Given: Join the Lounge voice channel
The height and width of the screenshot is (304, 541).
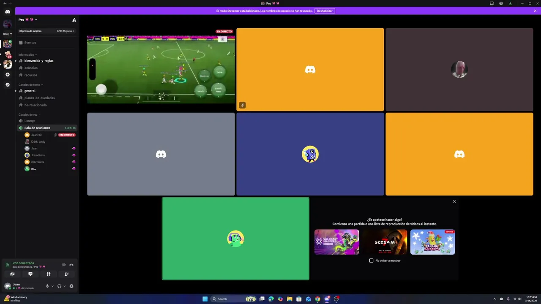Looking at the screenshot, I should point(47,121).
